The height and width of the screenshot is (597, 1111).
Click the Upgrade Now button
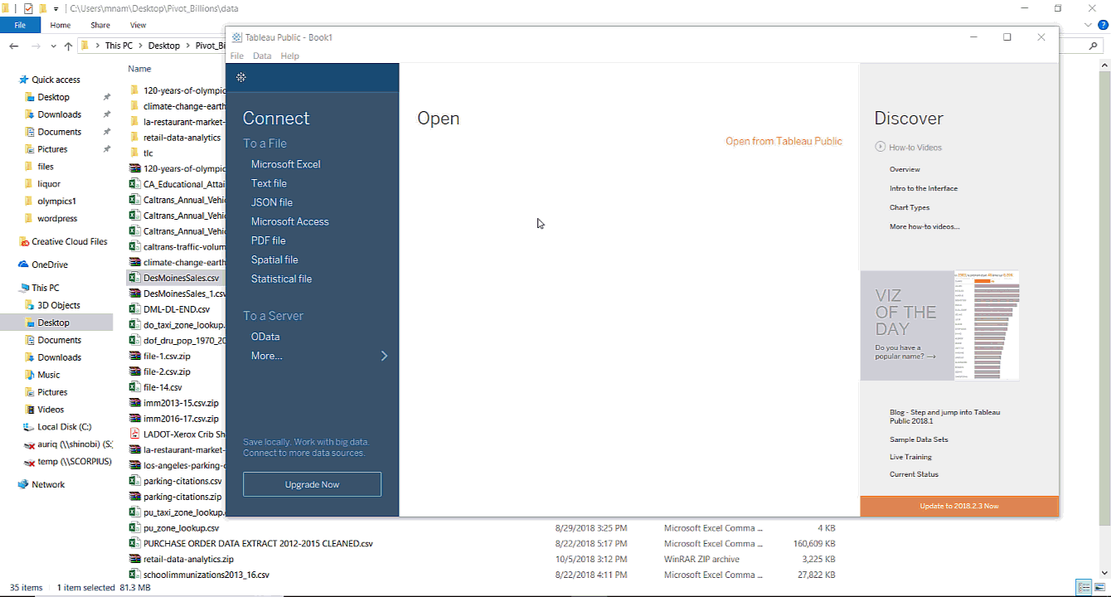pos(312,484)
